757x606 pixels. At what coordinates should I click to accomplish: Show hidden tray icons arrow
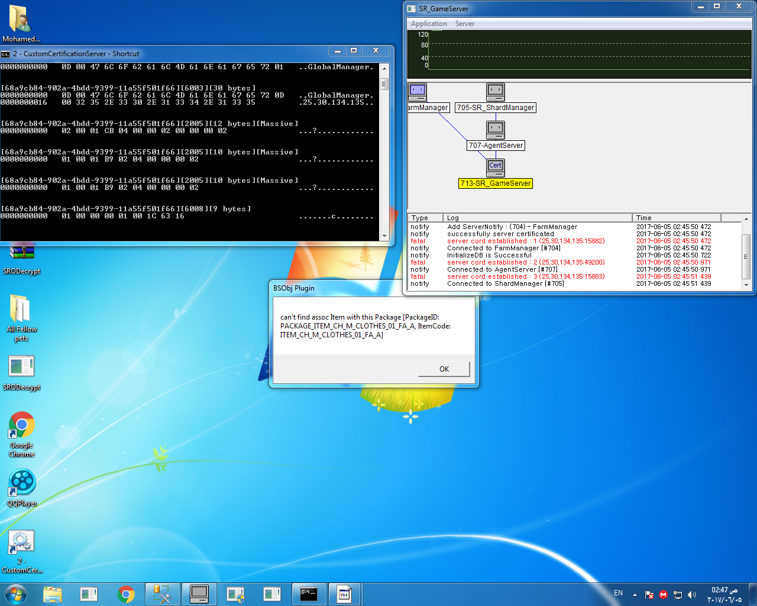[635, 594]
